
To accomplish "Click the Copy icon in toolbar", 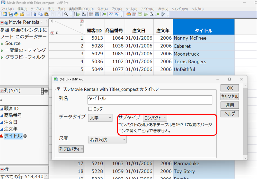I will click(40, 14).
